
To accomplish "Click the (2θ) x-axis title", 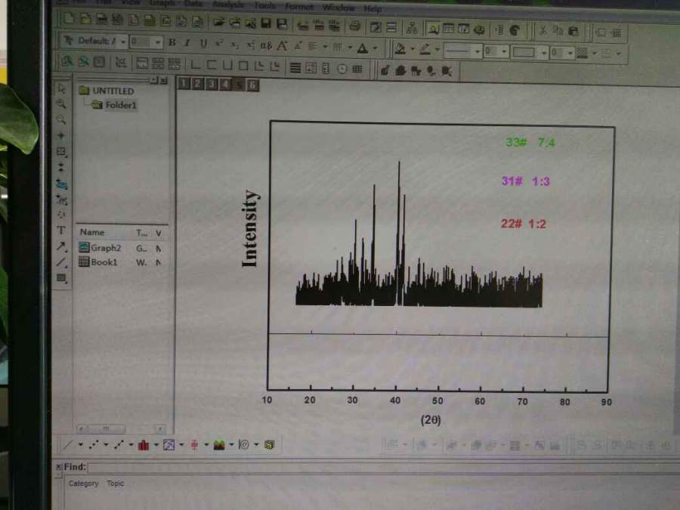I will [431, 420].
